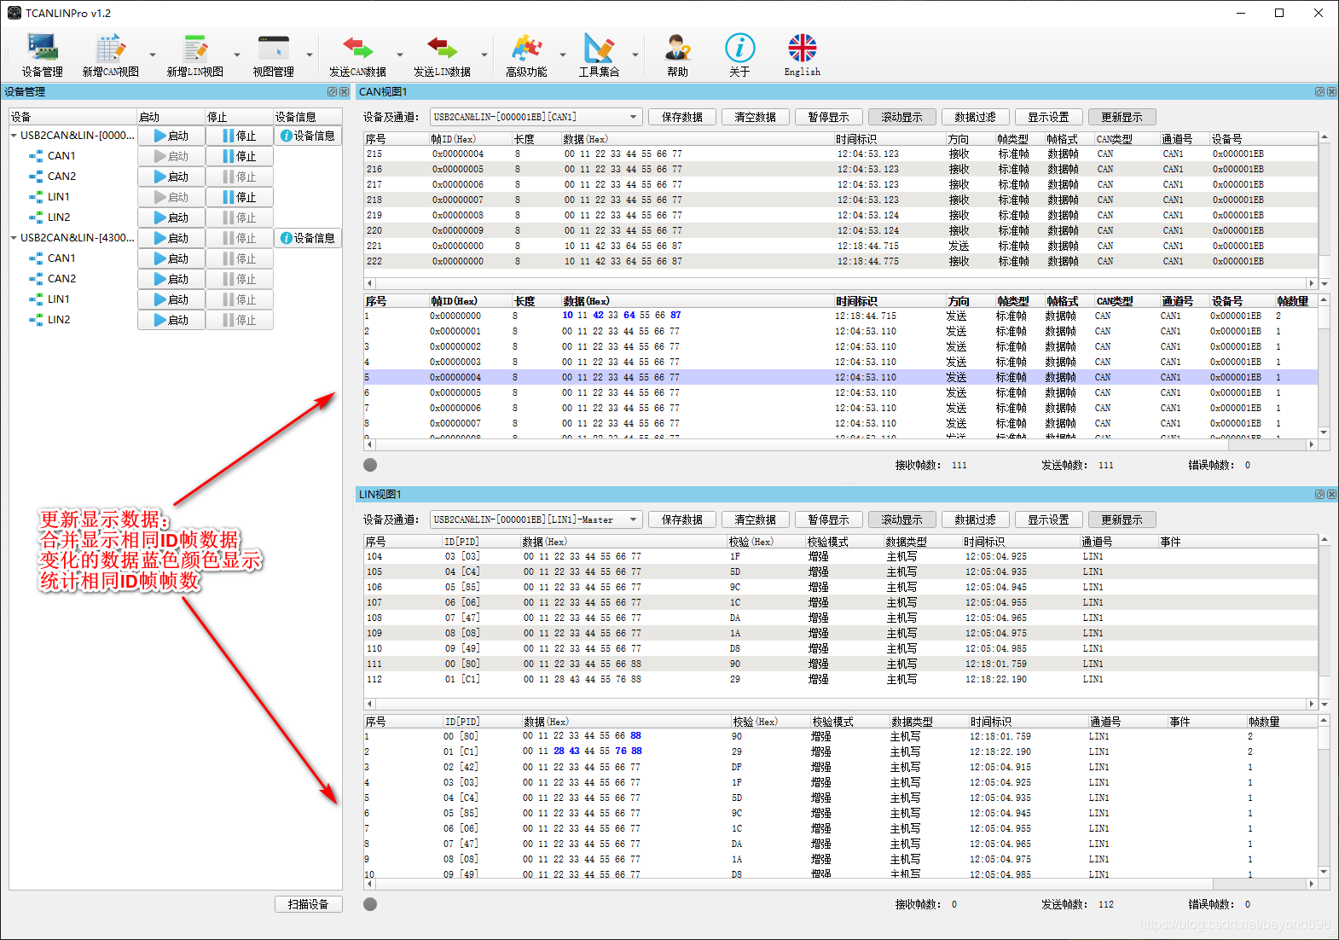Image resolution: width=1339 pixels, height=940 pixels.
Task: Toggle 滚动显示 in the CAN view
Action: point(901,117)
